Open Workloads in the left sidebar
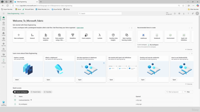This screenshot has width=200, height=112. (3, 49)
